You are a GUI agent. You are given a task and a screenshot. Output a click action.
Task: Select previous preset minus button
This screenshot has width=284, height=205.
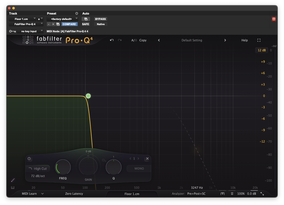coord(48,24)
